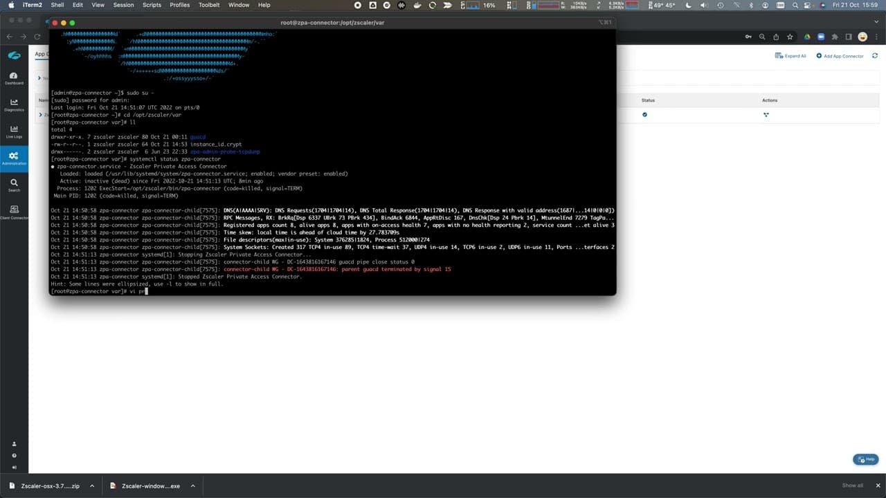Screen dimensions: 886x498
Task: Open the Shell menu
Action: pos(57,5)
